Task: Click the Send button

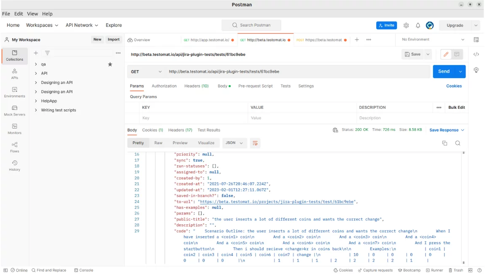Action: (x=444, y=72)
